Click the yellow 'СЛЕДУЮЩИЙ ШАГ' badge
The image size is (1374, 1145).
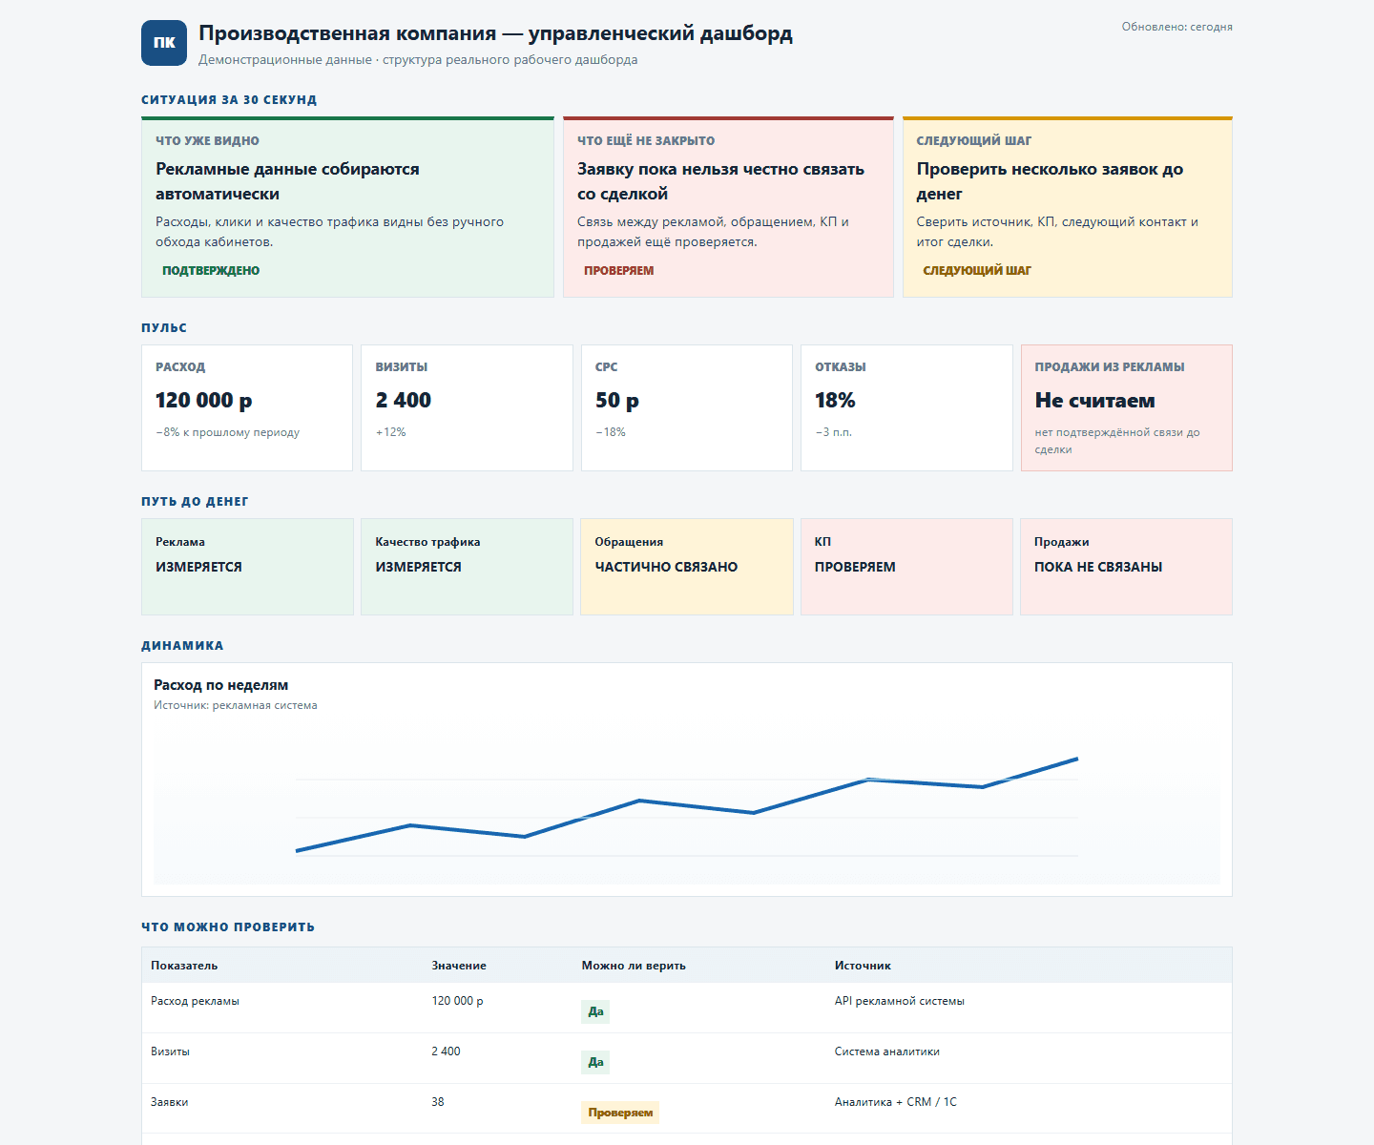point(977,271)
